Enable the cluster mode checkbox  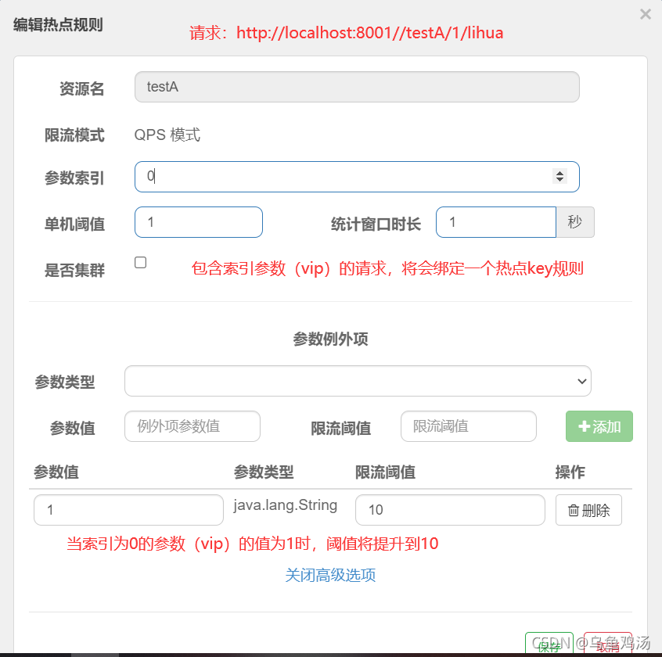(141, 263)
